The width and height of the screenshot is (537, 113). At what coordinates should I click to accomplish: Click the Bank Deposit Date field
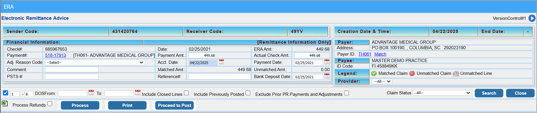(309, 77)
